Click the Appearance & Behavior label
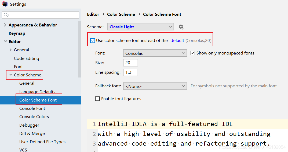 (33, 25)
